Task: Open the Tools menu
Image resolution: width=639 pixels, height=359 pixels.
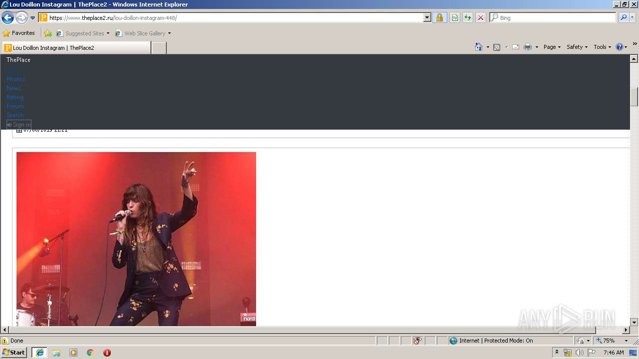Action: click(x=603, y=47)
